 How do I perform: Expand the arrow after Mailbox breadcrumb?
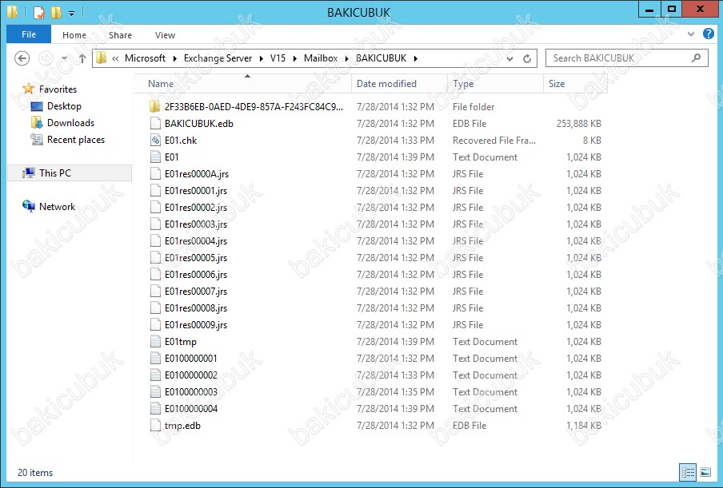click(x=347, y=58)
